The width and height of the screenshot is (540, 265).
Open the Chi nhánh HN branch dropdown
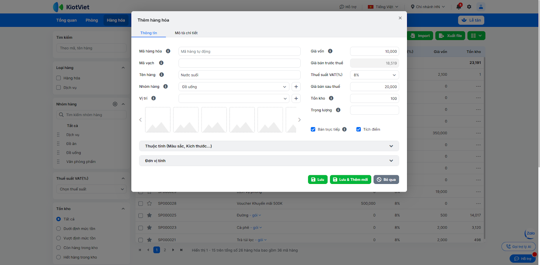tap(428, 7)
